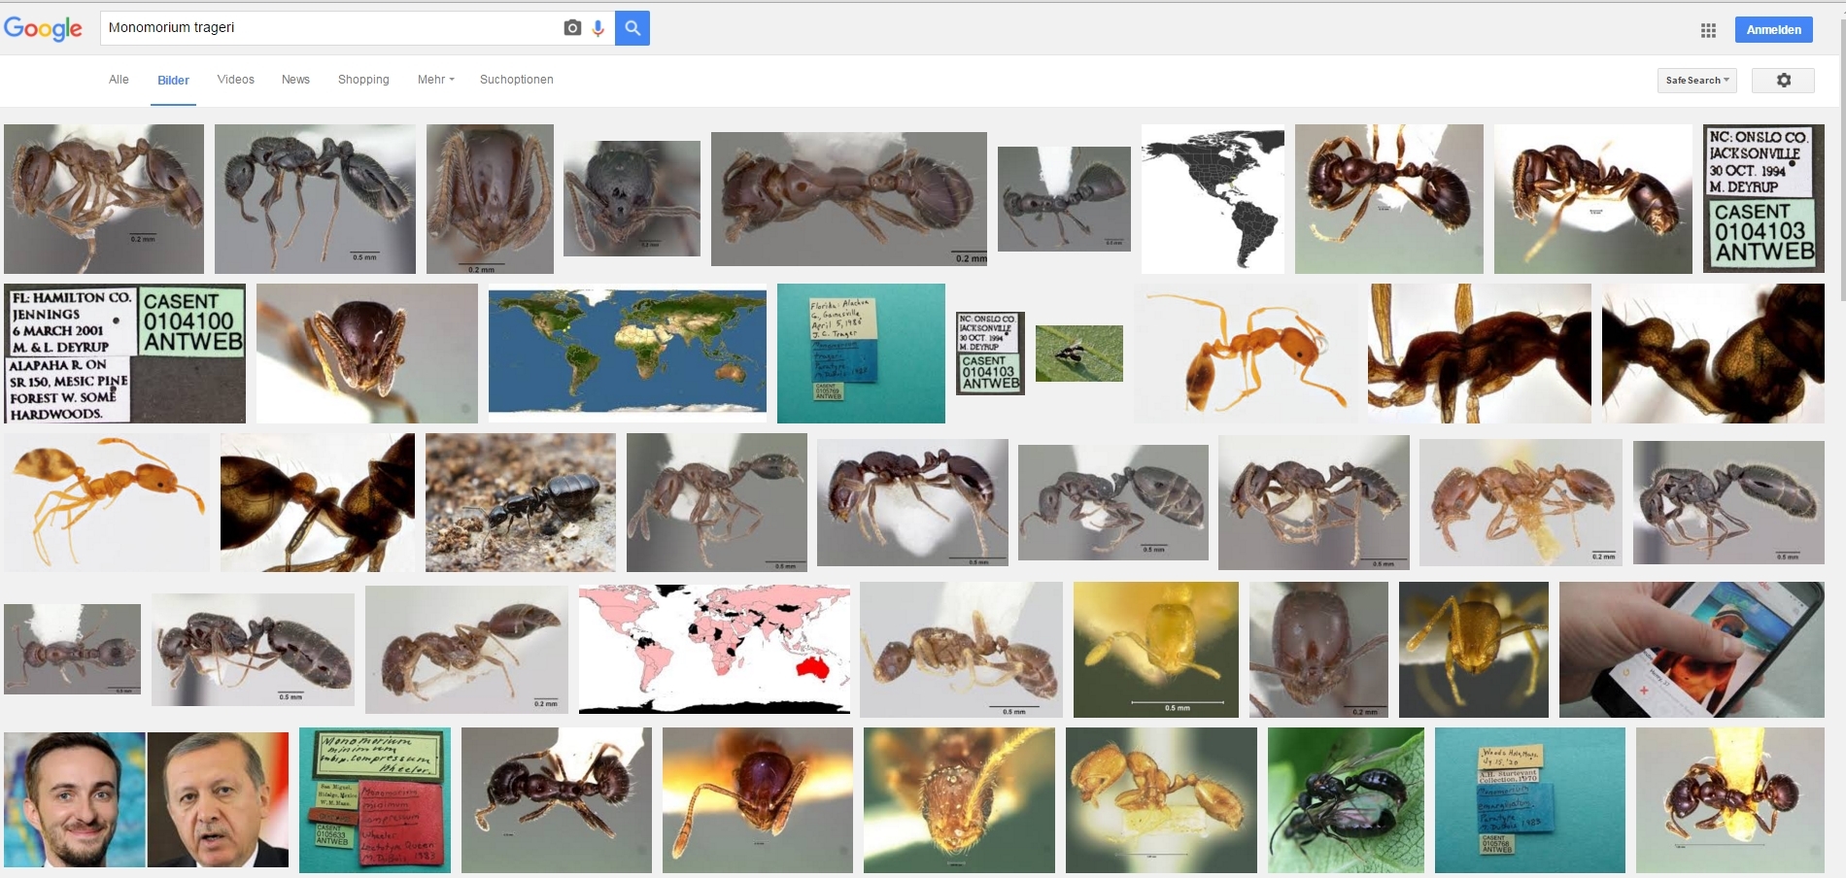Image resolution: width=1846 pixels, height=878 pixels.
Task: Open the black Americas map thumbnail
Action: 1212,198
